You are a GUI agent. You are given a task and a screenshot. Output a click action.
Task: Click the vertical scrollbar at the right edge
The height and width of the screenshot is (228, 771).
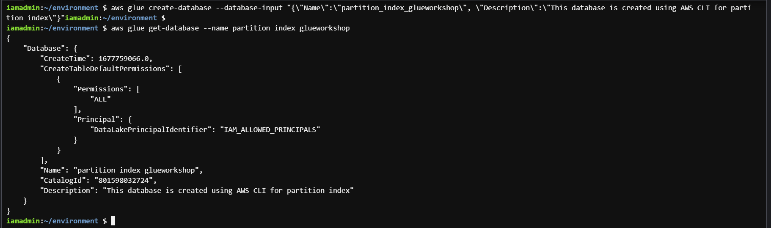click(768, 114)
